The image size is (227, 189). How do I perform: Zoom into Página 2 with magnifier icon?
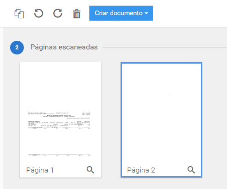191,170
